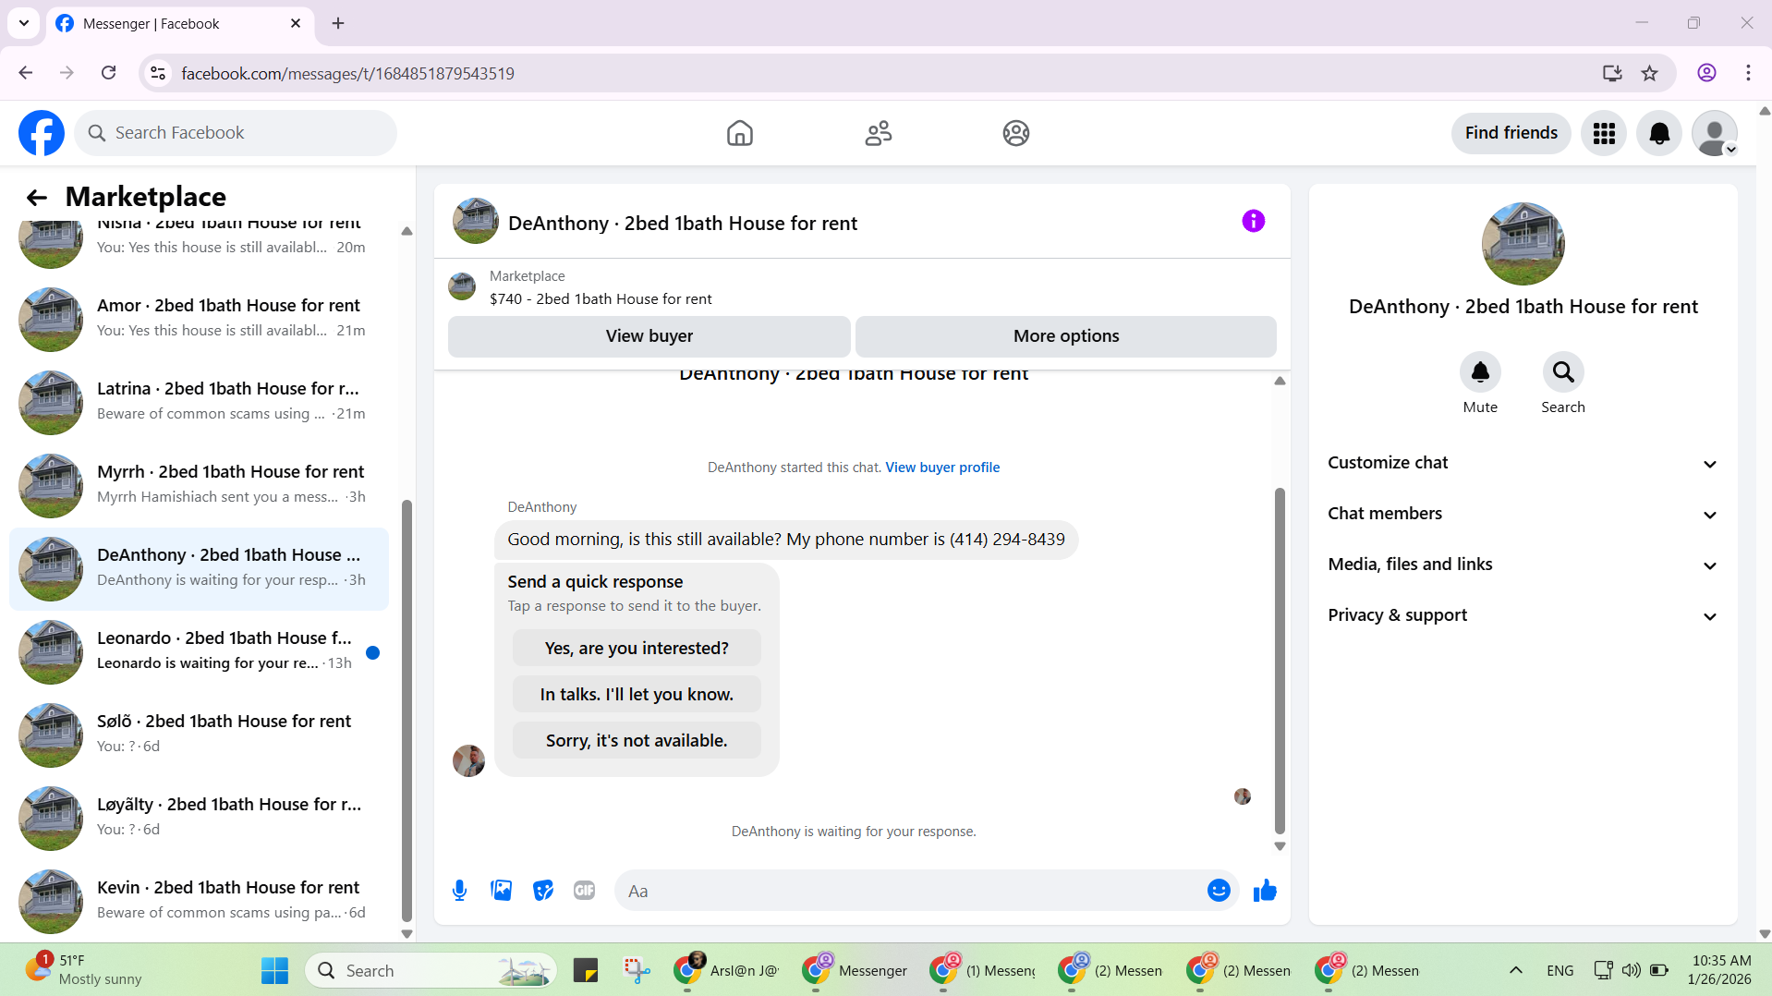View site information icon in address bar

coord(158,73)
